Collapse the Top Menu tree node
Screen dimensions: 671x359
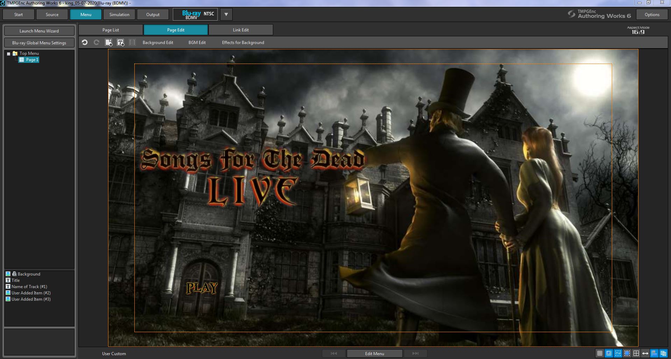pos(8,54)
